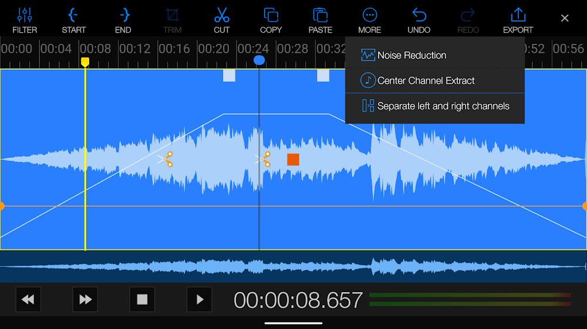Choose Noise Reduction from the menu
This screenshot has height=329, width=587.
tap(411, 55)
